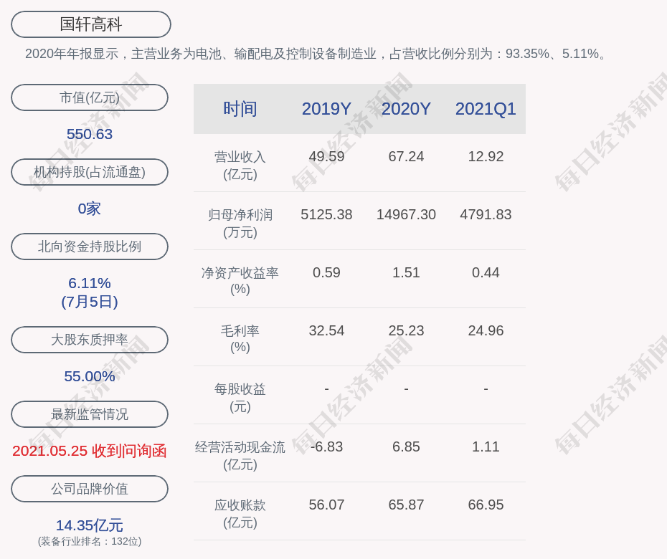The width and height of the screenshot is (667, 559).
Task: Select cash flow value -6.83
Action: point(326,446)
